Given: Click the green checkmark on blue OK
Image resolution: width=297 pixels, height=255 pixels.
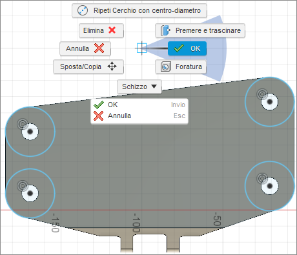Looking at the screenshot, I should [179, 48].
